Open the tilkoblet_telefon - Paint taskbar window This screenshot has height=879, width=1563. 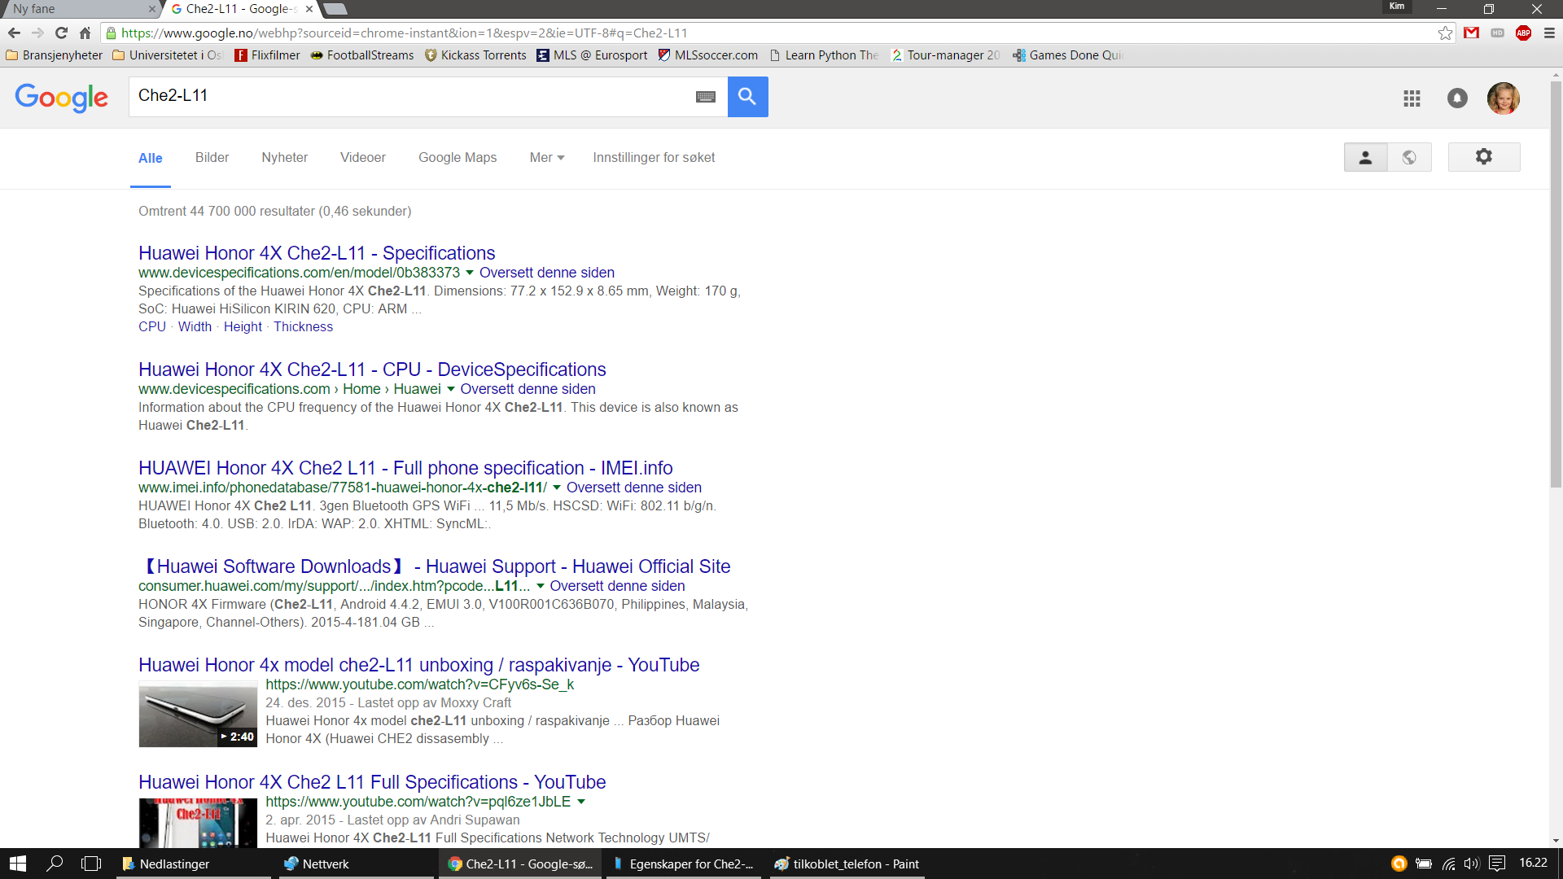tap(846, 864)
